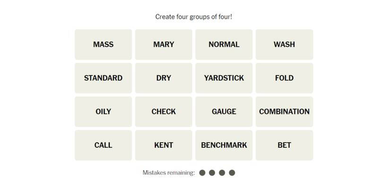
Task: Click the KENT word tile
Action: [x=164, y=145]
